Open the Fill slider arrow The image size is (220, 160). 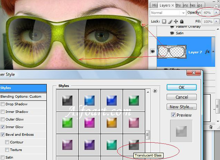click(x=216, y=22)
